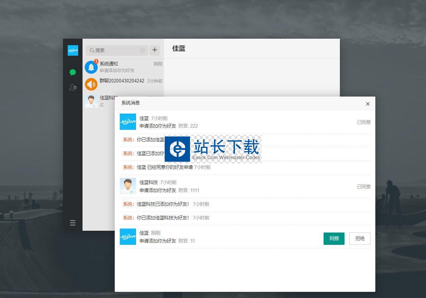Open the hamburger menu icon in sidebar

pyautogui.click(x=72, y=223)
